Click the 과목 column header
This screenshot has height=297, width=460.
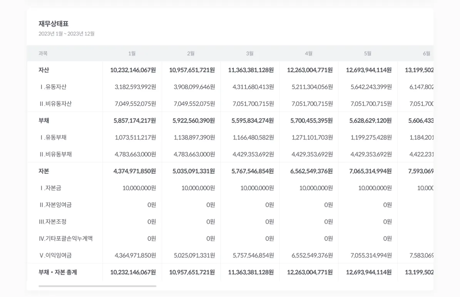click(43, 54)
